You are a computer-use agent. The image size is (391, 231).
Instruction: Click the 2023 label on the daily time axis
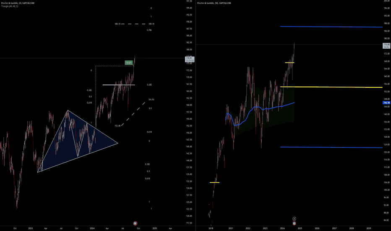31,228
